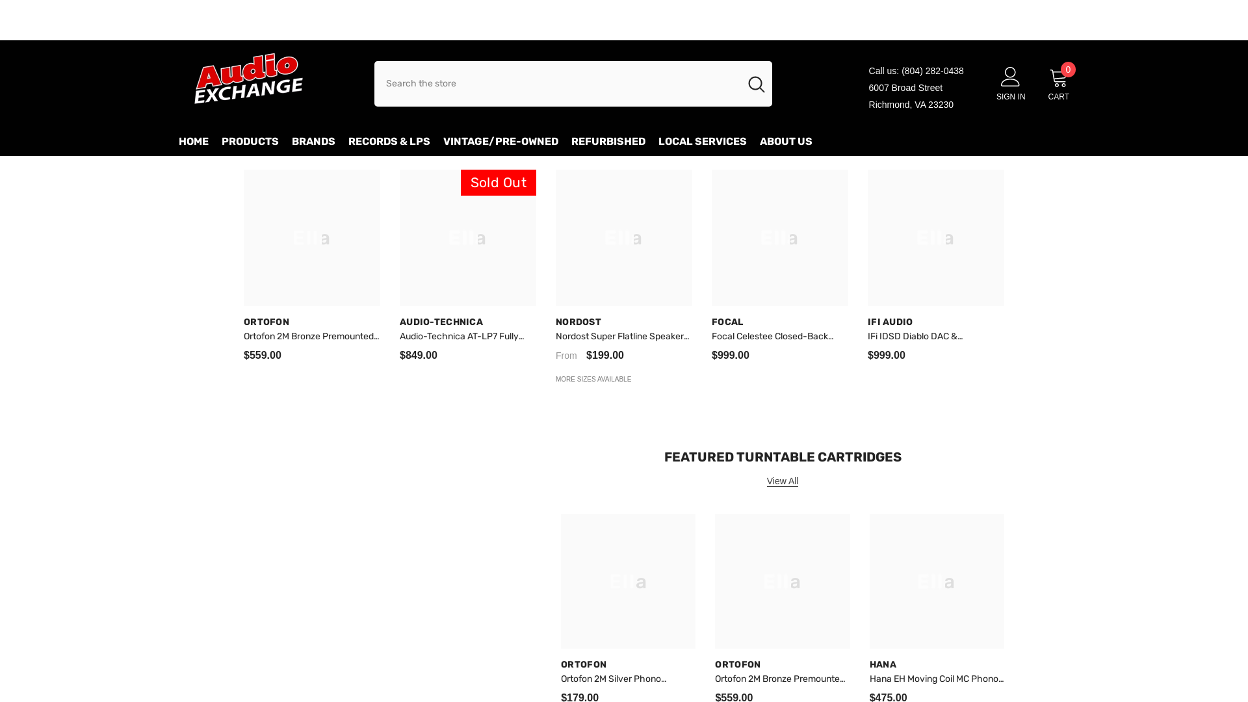Select Focal Celestee headphones product image
This screenshot has width=1248, height=702.
click(779, 238)
